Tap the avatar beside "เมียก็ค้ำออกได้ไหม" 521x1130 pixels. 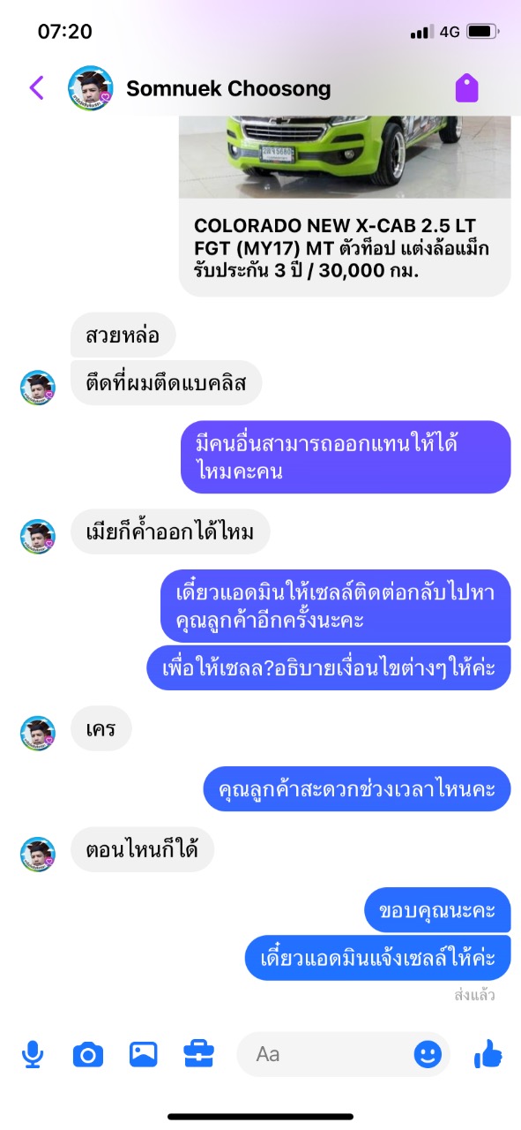tap(38, 536)
